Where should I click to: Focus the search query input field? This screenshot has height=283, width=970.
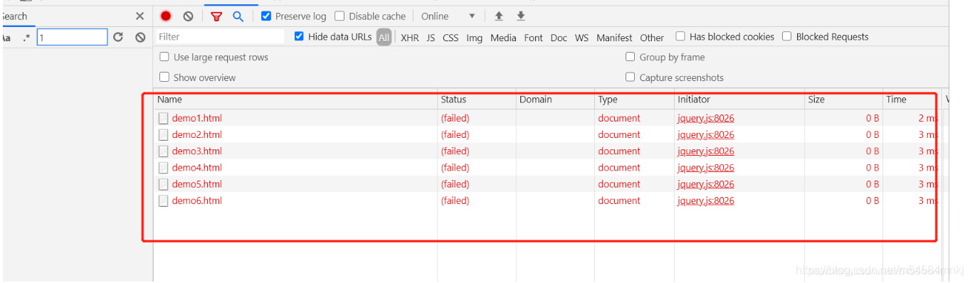pos(72,37)
